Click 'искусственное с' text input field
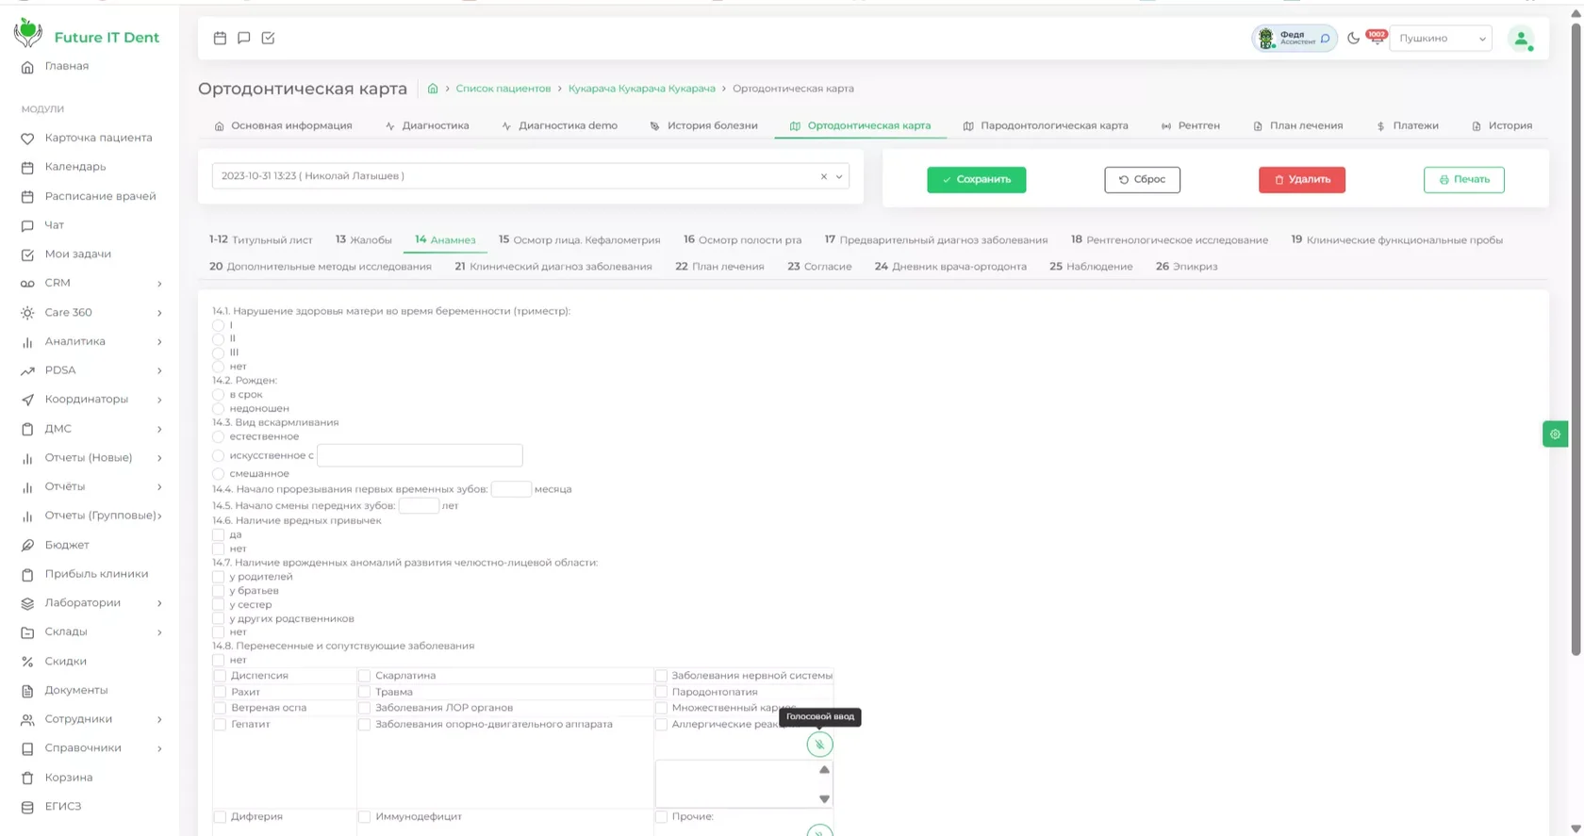Screen dimensions: 1584x836 coord(420,455)
